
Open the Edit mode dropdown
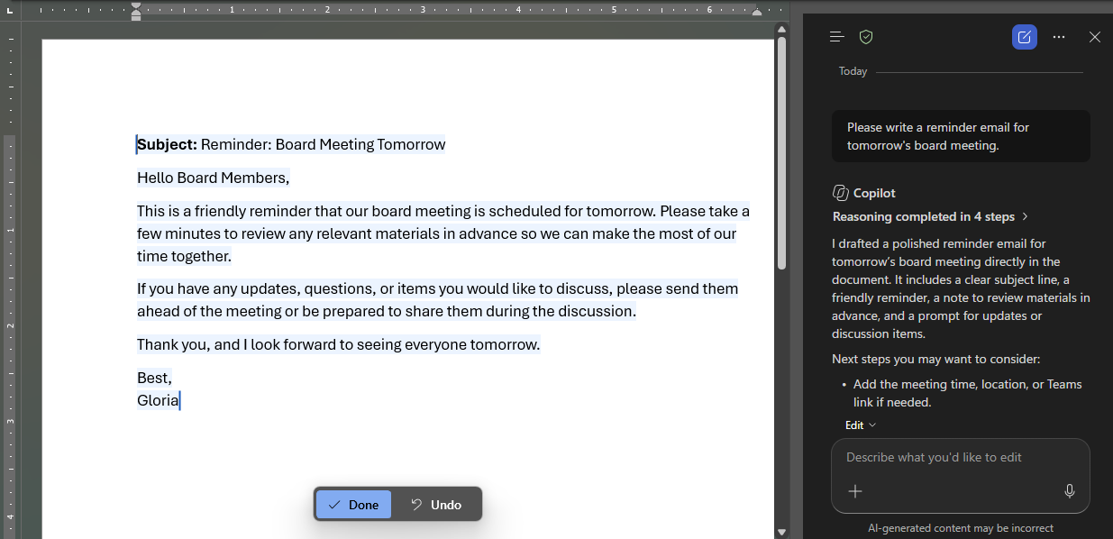tap(861, 425)
